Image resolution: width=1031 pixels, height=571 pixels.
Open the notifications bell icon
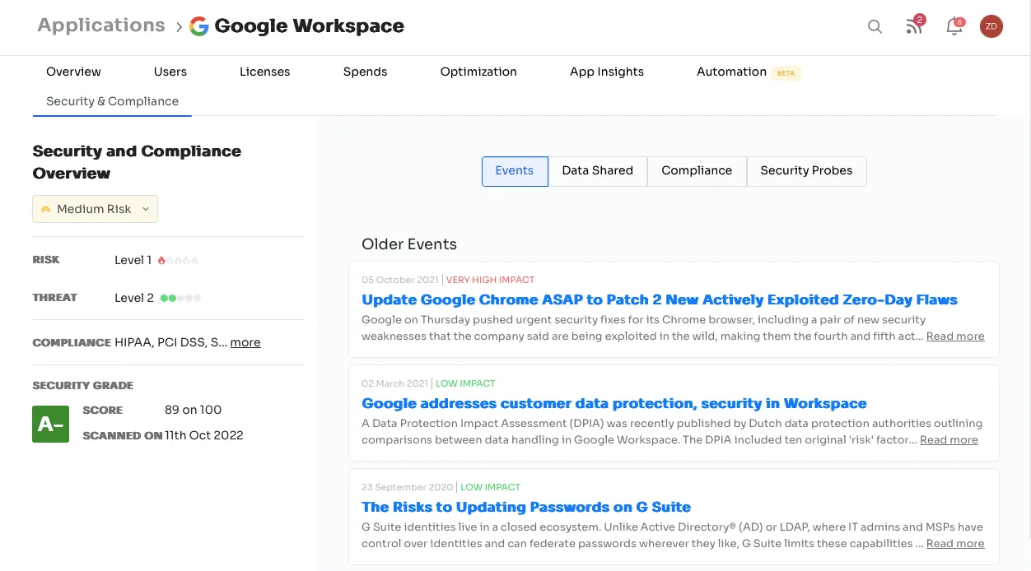[x=954, y=26]
